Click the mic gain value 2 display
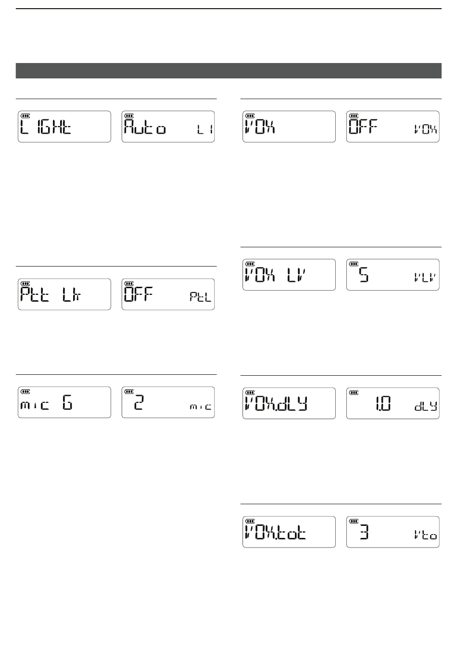 tap(168, 402)
